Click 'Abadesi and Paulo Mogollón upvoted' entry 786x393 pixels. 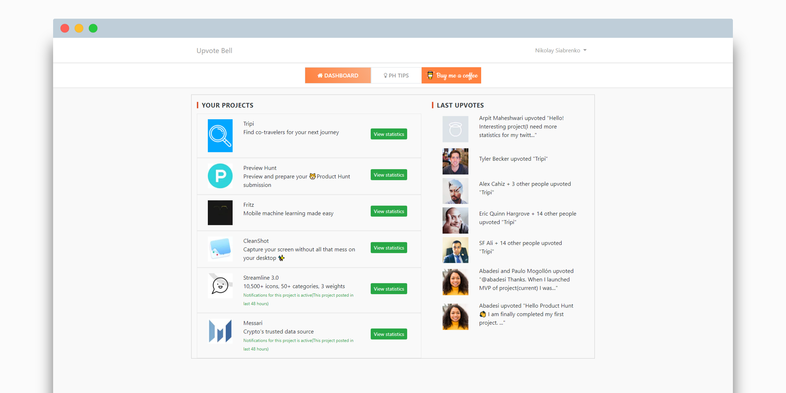tap(526, 279)
